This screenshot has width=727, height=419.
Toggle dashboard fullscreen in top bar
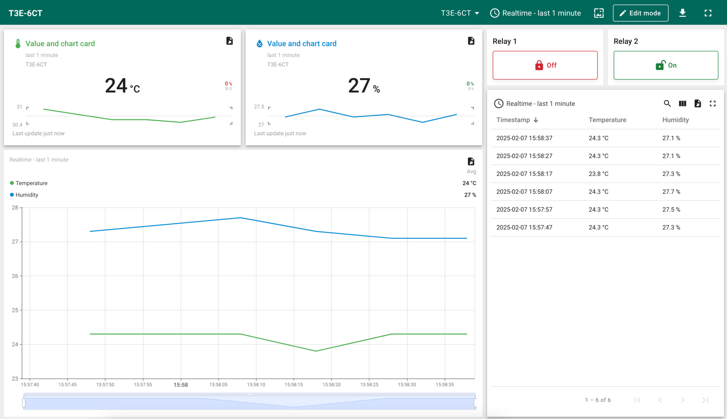(x=708, y=13)
